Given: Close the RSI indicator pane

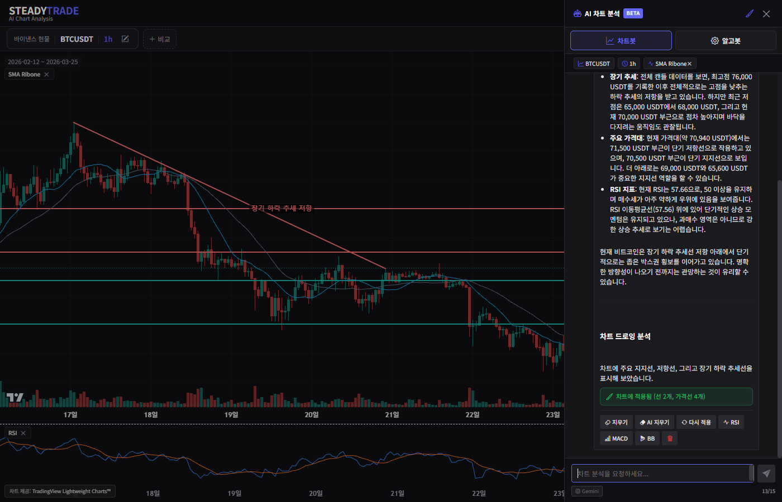Looking at the screenshot, I should 23,433.
